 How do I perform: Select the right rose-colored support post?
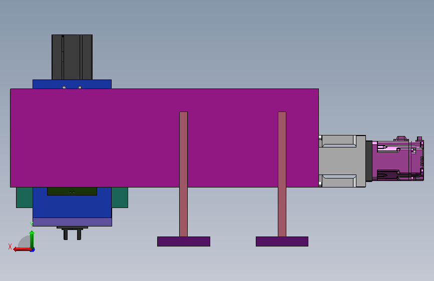[282, 174]
